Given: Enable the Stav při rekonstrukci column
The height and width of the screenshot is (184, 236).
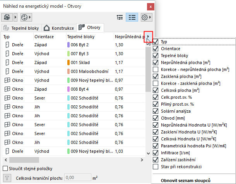Looking at the screenshot, I should coord(156,167).
